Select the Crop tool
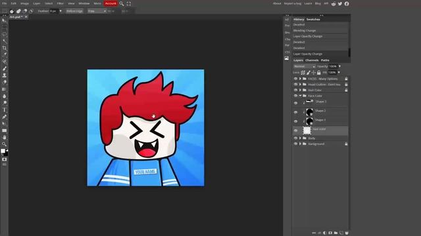Screen dimensions: 421x236 (x=4, y=48)
